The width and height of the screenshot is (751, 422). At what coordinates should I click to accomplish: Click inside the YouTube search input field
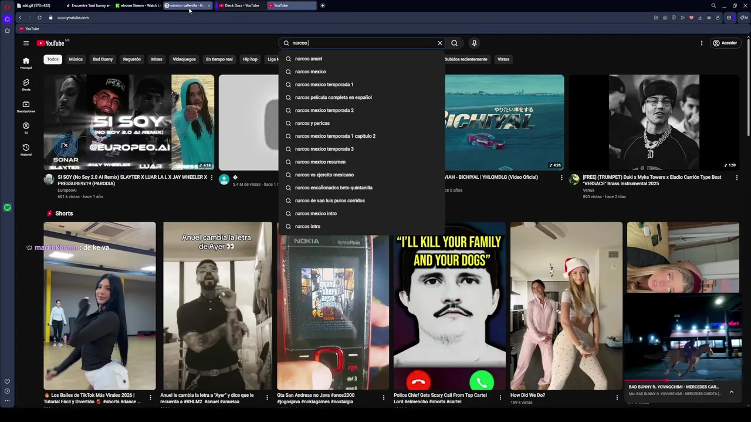tap(361, 43)
